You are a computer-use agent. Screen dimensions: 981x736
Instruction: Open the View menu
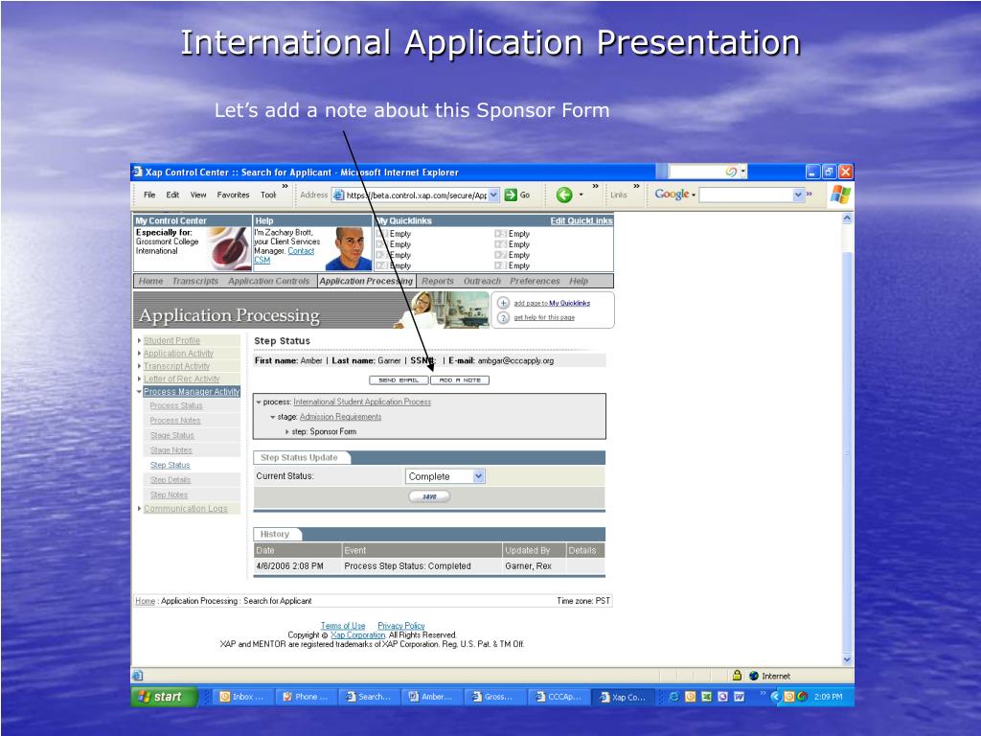pyautogui.click(x=198, y=195)
